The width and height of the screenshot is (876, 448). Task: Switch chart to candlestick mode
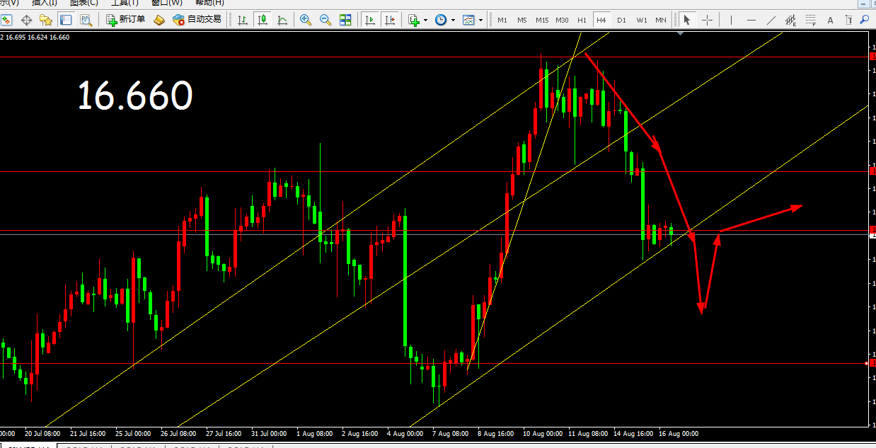[263, 20]
